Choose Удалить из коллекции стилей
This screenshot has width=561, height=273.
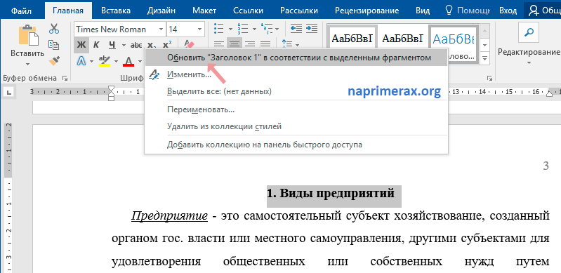click(296, 126)
